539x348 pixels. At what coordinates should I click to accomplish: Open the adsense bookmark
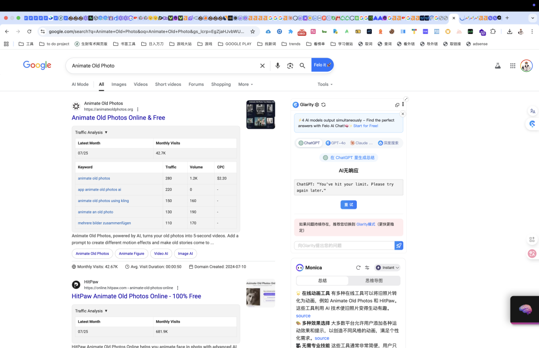click(x=477, y=44)
